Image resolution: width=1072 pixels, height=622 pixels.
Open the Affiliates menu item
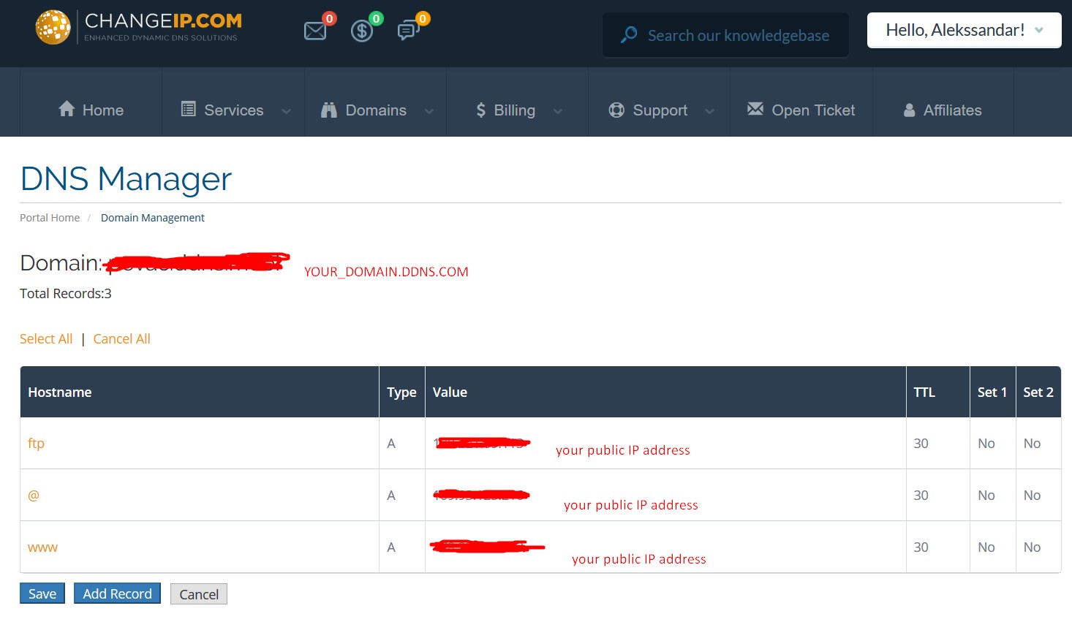953,110
